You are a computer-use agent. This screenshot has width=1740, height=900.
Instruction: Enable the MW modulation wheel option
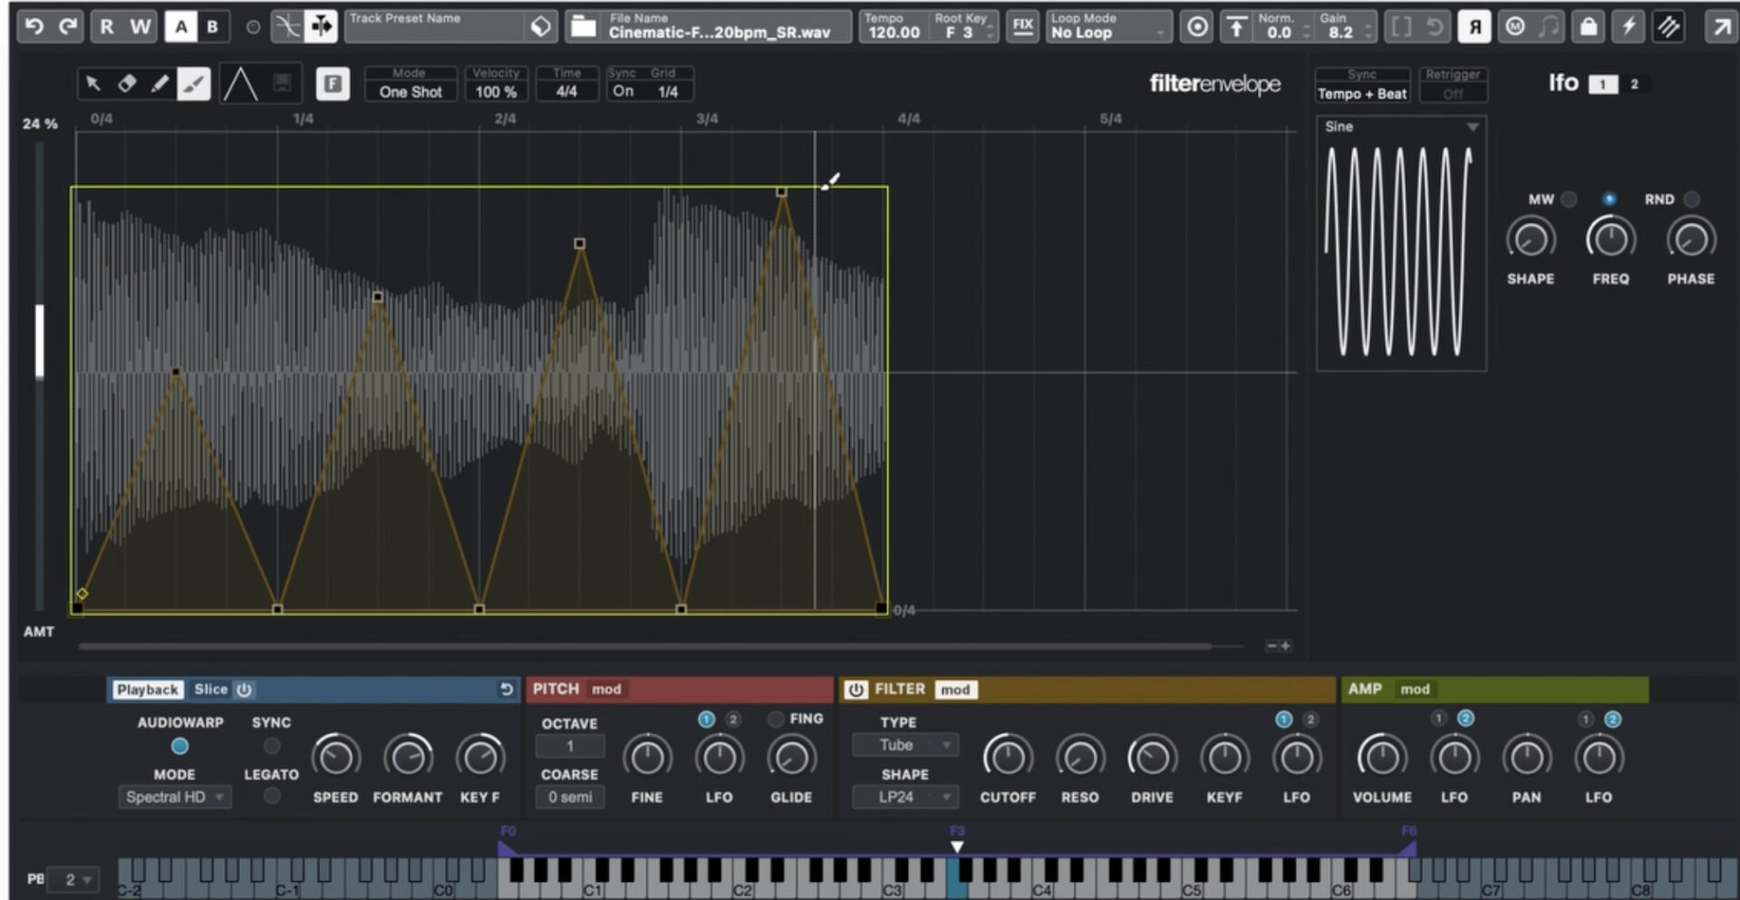pos(1569,199)
